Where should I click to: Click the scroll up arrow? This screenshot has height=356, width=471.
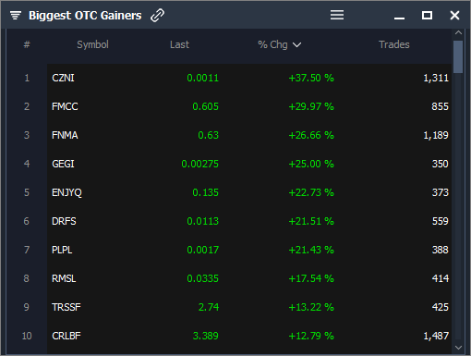tap(458, 32)
